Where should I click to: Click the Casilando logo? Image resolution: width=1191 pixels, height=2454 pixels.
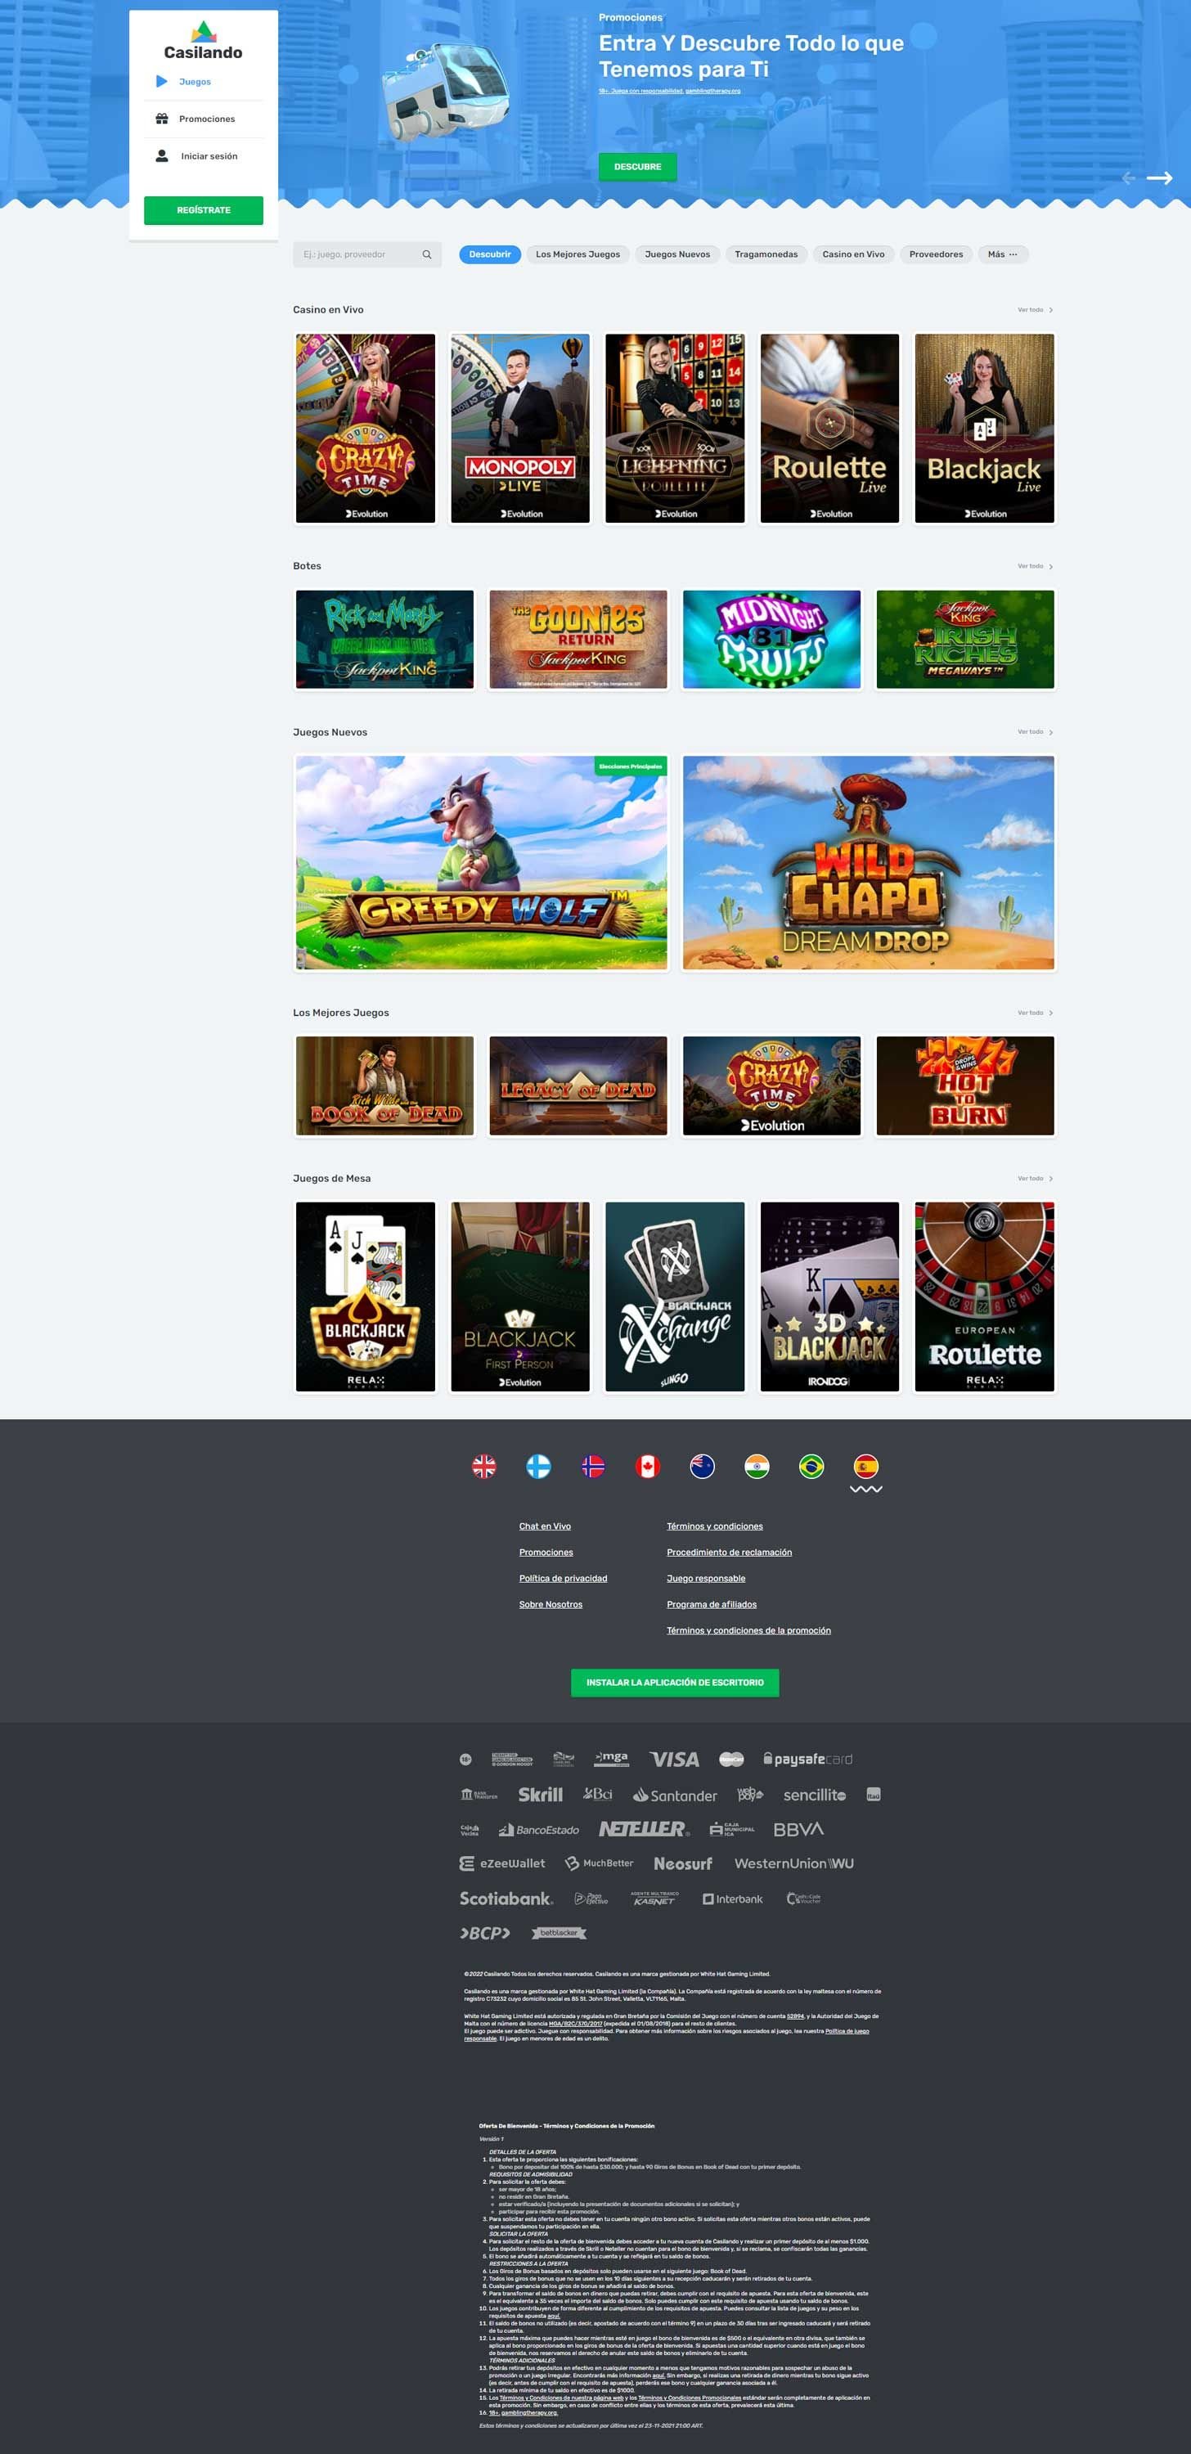203,42
